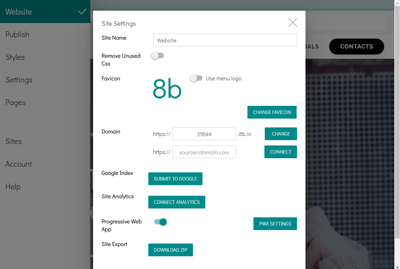Click the Favicon label
This screenshot has height=269, width=400.
coord(111,79)
